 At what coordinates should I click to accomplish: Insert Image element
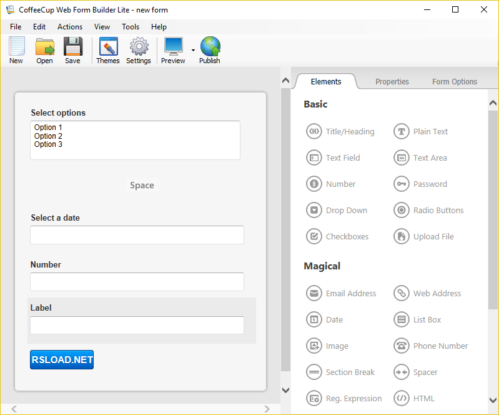(x=327, y=346)
